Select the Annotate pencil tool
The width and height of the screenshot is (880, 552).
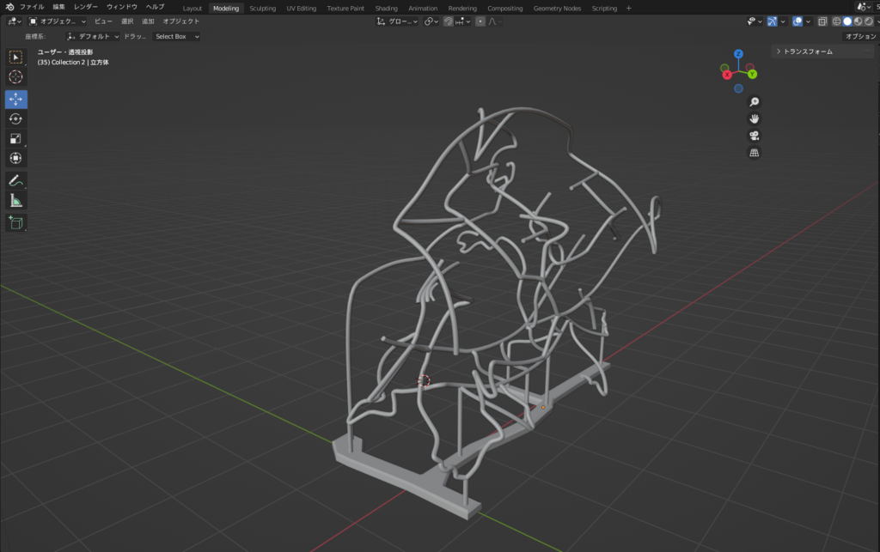[15, 180]
